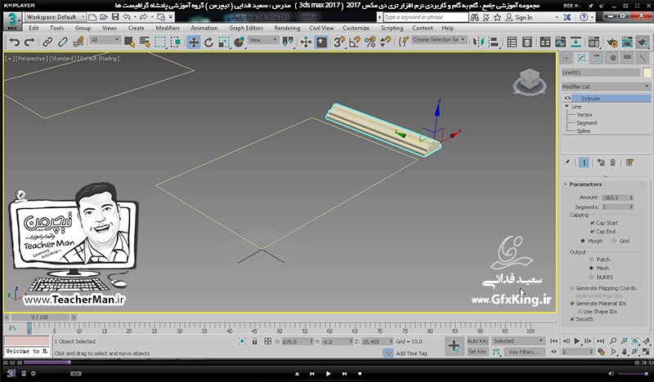This screenshot has height=382, width=654.
Task: Choose the Select Object tool
Action: click(129, 42)
